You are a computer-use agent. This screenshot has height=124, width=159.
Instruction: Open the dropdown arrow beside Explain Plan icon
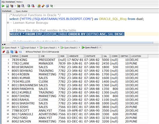(x=15, y=6)
